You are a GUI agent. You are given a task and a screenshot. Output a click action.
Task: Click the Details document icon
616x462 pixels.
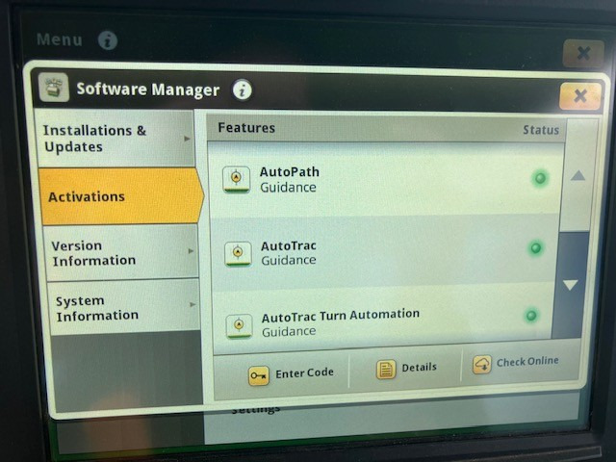click(386, 370)
